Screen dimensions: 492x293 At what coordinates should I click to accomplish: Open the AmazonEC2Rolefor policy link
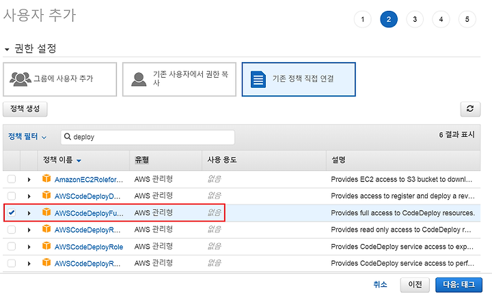[x=89, y=180]
